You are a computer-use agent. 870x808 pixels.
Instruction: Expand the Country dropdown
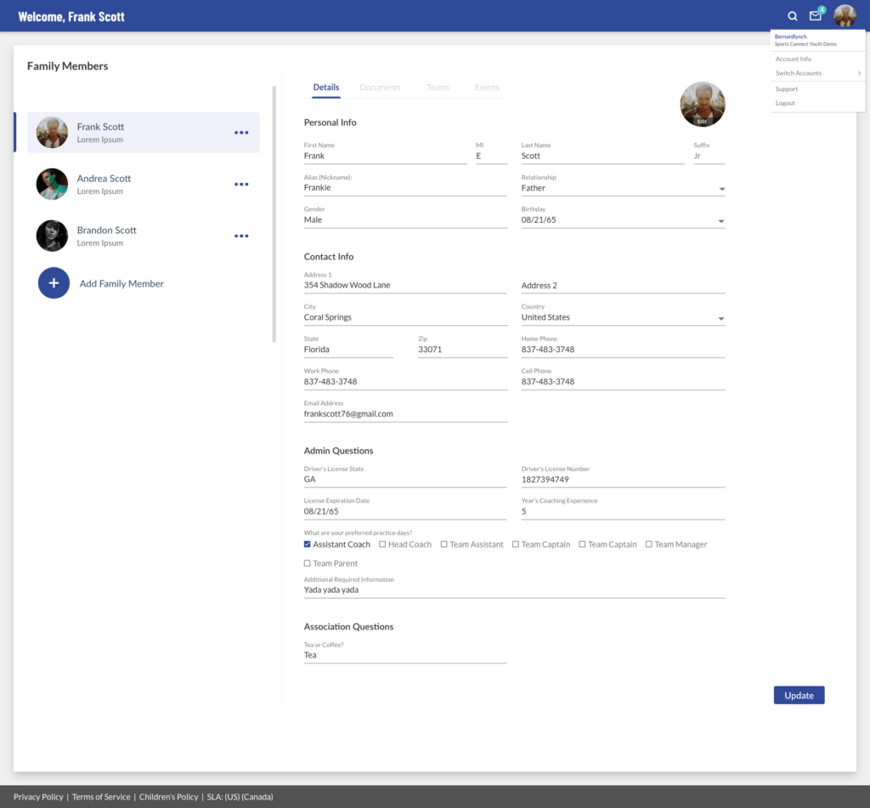click(x=721, y=319)
